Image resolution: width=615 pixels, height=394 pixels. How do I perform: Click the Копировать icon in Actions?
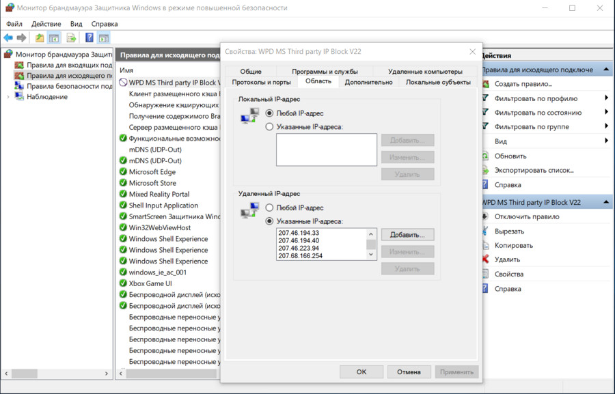[x=486, y=245]
